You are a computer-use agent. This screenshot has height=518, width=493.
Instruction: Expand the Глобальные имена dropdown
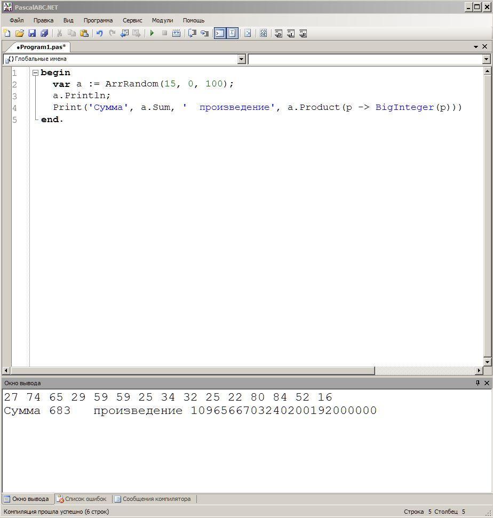242,59
